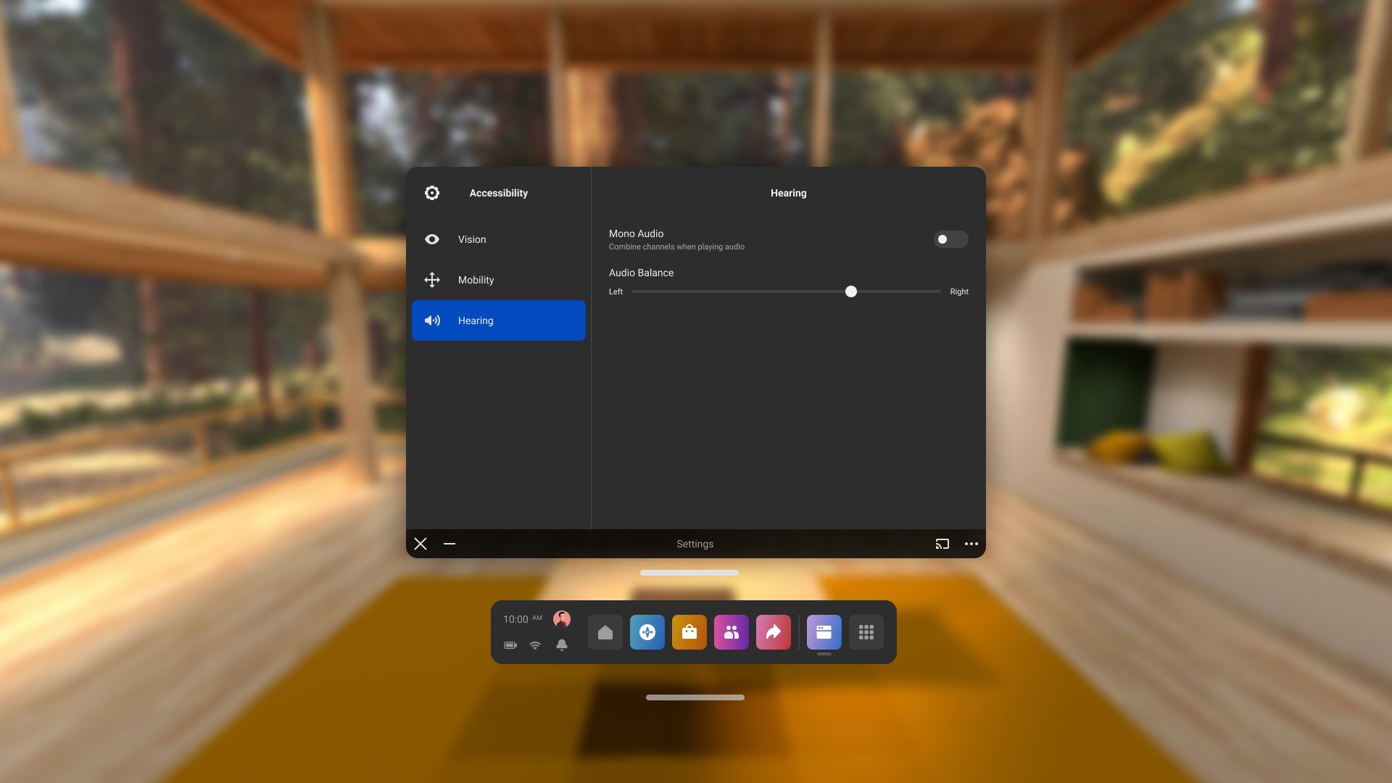
Task: Open the profile avatar picture
Action: [561, 618]
